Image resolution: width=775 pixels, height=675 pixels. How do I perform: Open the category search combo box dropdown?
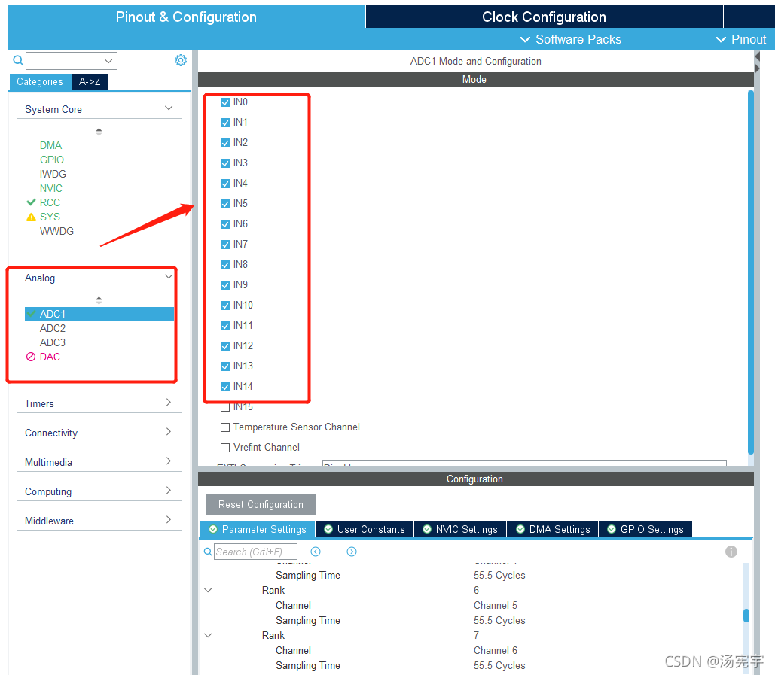click(x=108, y=61)
